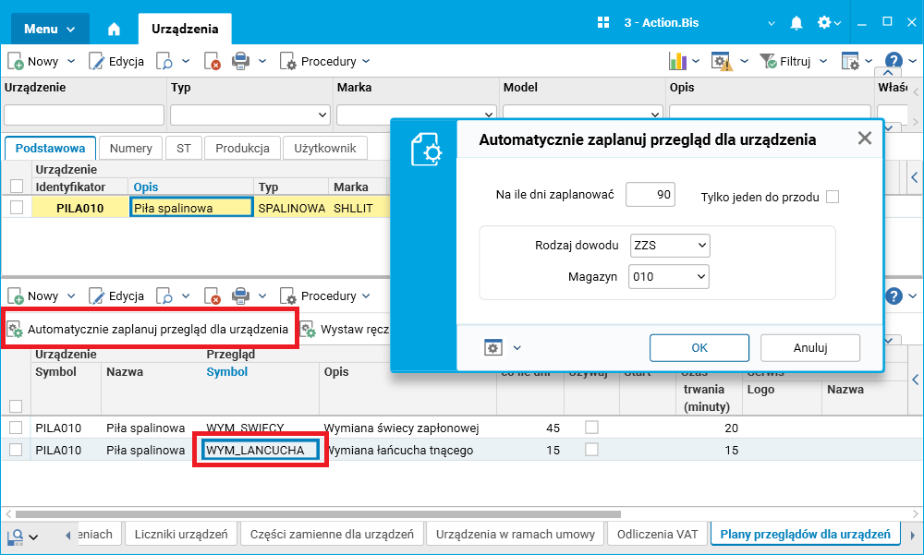Click the help icon in lower toolbar
The height and width of the screenshot is (555, 924).
click(894, 296)
